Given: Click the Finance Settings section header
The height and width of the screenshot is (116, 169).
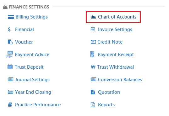Looking at the screenshot, I should tap(29, 7).
